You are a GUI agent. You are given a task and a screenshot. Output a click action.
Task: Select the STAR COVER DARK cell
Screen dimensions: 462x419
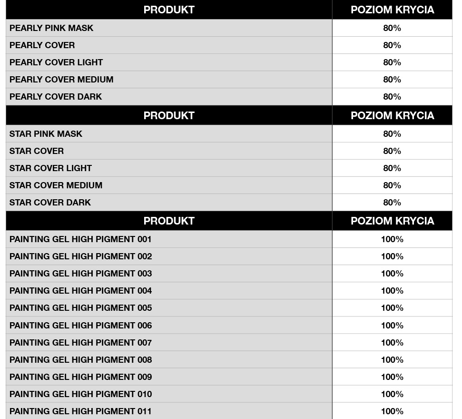[x=50, y=203]
